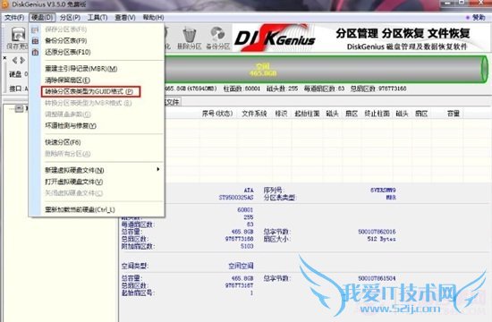Open the 查看(V) menu
This screenshot has width=492, height=322.
point(125,17)
